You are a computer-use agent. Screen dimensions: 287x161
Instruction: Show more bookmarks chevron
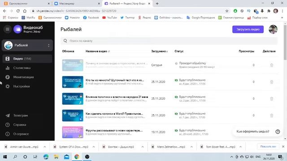[282, 18]
